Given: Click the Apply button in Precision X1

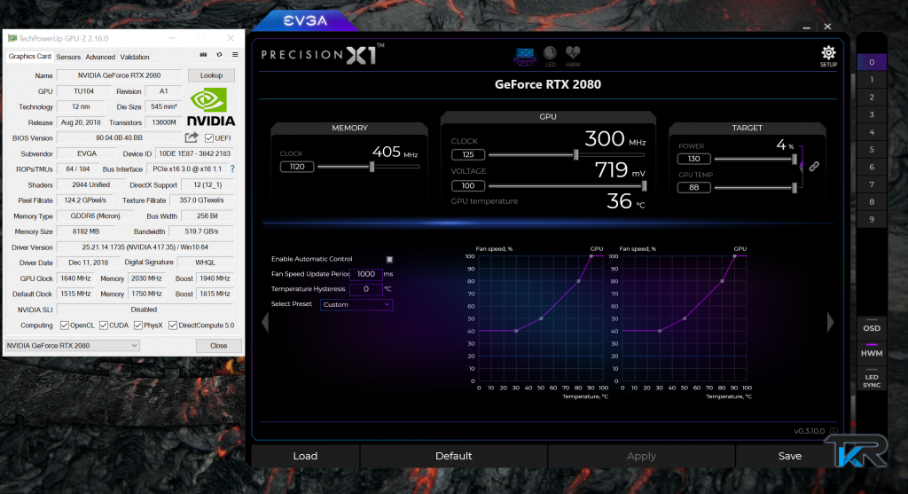Looking at the screenshot, I should 641,456.
